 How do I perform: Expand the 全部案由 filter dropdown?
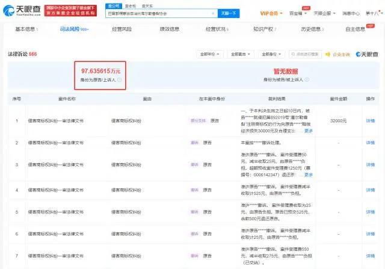pyautogui.click(x=241, y=54)
